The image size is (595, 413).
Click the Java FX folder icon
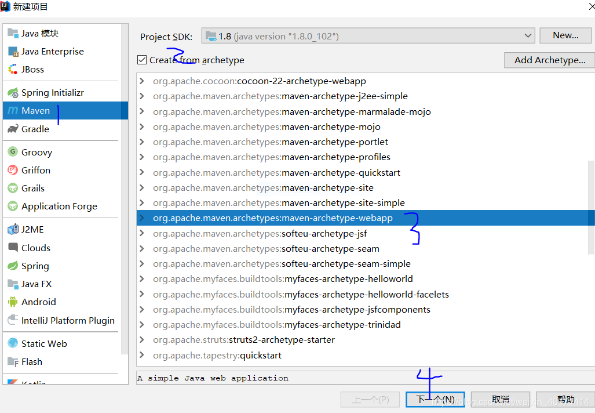(x=13, y=284)
